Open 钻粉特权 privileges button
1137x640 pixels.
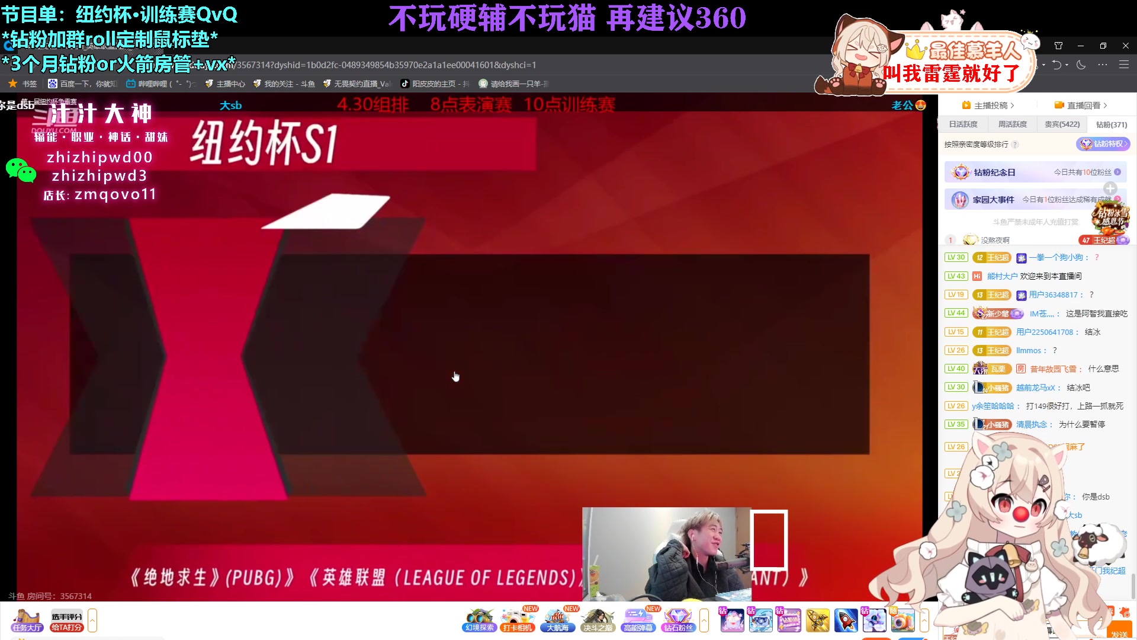[1103, 144]
